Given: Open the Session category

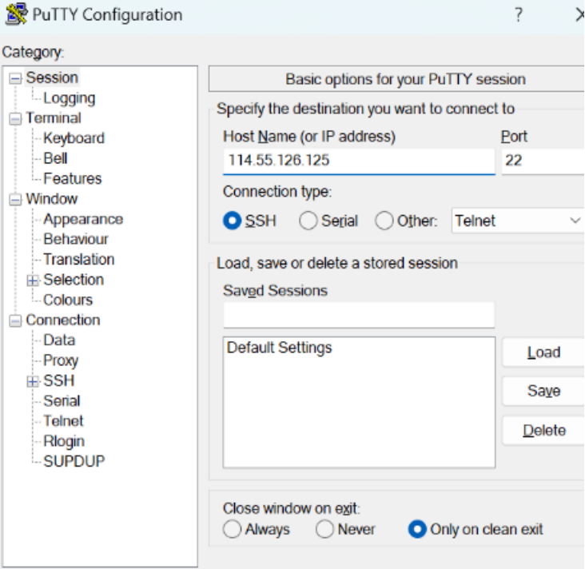Looking at the screenshot, I should pyautogui.click(x=52, y=78).
